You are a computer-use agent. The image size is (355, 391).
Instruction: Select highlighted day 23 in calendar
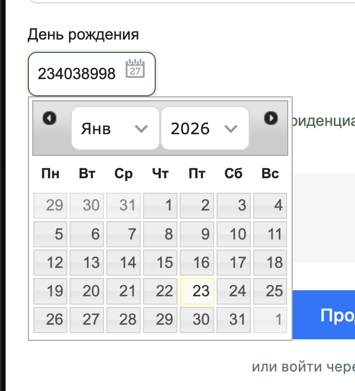point(197,291)
